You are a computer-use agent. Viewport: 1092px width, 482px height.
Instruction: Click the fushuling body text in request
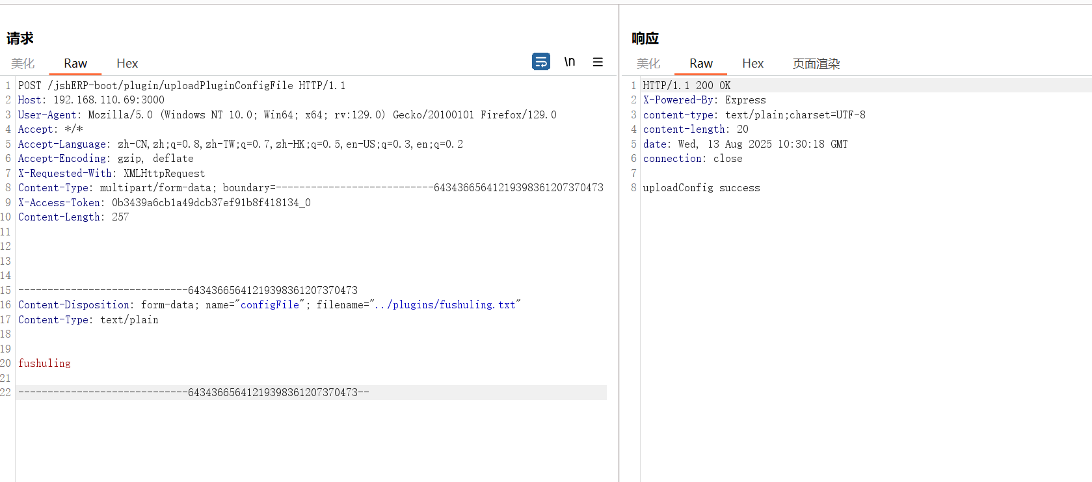44,364
